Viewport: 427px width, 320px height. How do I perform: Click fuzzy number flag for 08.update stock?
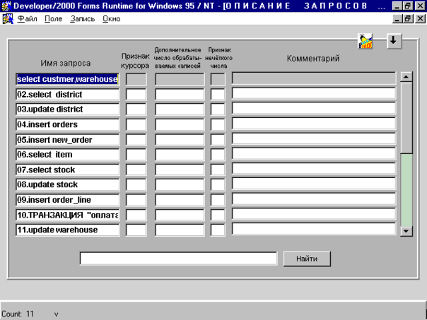(x=218, y=184)
